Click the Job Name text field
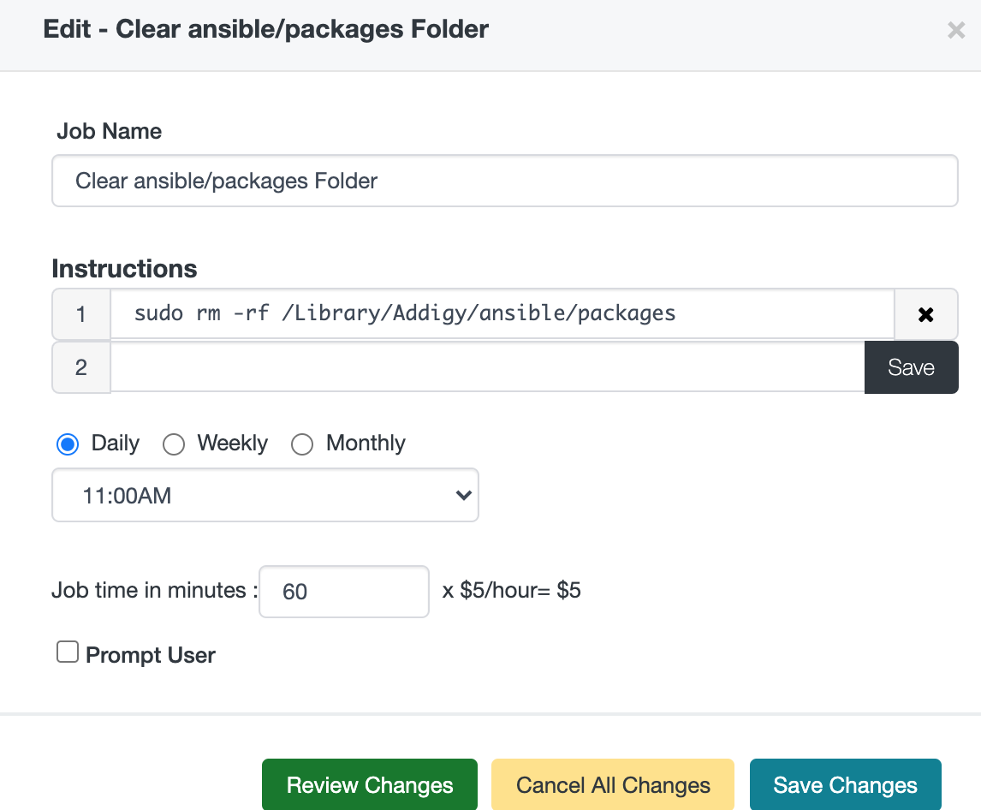Image resolution: width=981 pixels, height=810 pixels. coord(504,181)
